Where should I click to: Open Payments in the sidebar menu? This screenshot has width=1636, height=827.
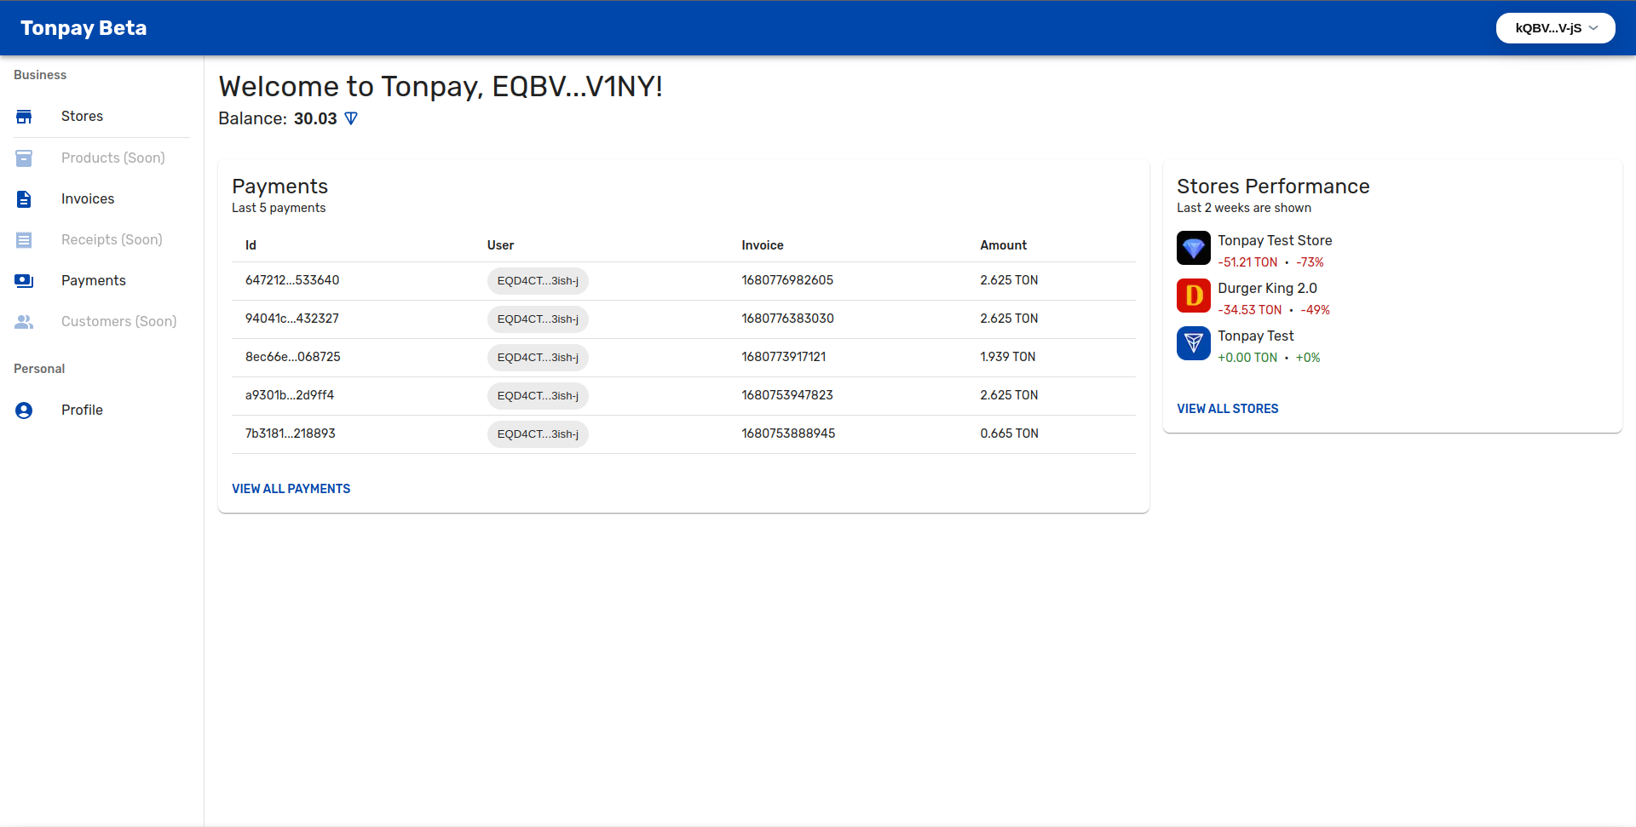click(101, 280)
